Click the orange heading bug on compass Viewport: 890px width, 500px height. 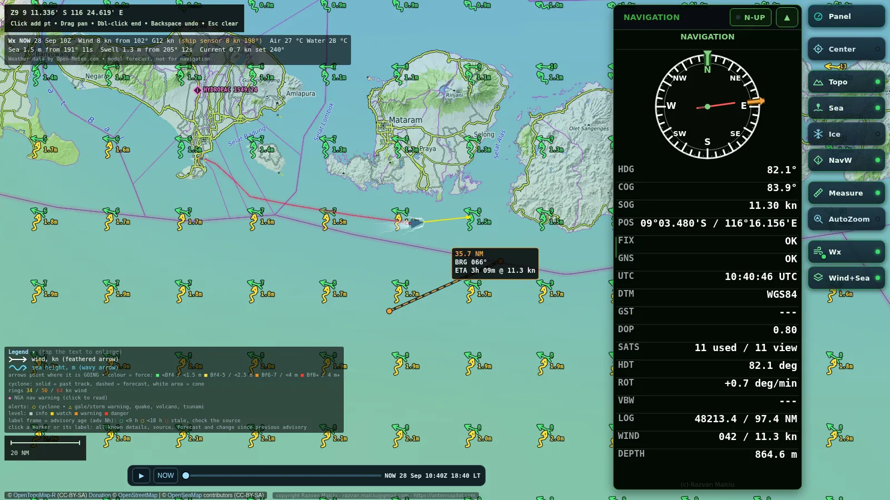click(756, 102)
